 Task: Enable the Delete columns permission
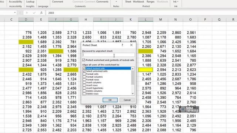(x=84, y=91)
